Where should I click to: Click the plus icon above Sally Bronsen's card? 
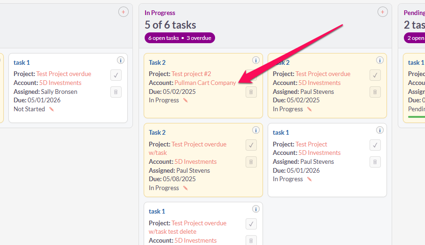124,12
